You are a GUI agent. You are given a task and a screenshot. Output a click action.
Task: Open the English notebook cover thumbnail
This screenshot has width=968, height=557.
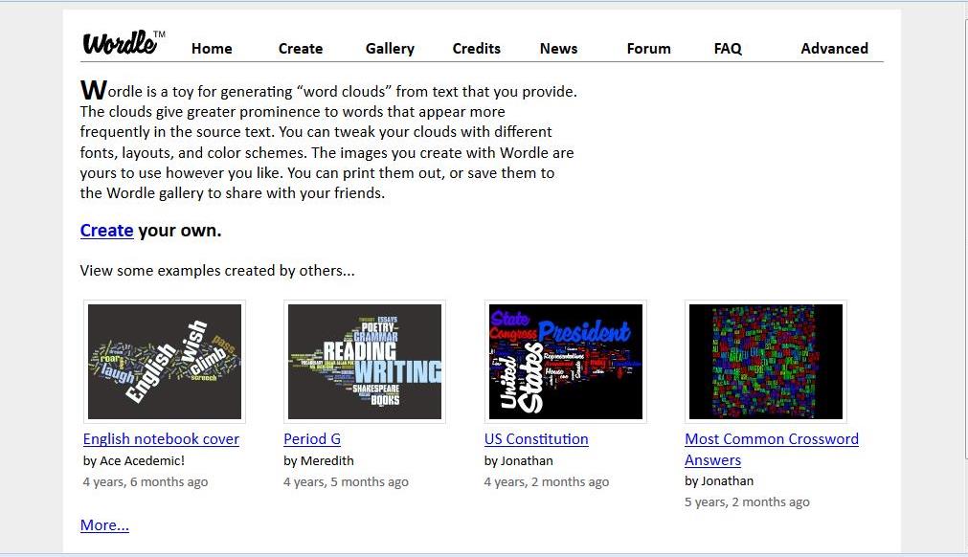(164, 362)
